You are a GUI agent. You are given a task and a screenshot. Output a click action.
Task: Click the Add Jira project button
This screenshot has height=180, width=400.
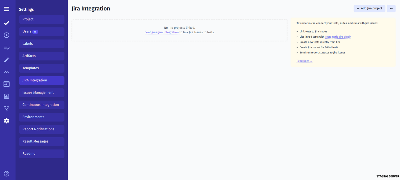(369, 8)
